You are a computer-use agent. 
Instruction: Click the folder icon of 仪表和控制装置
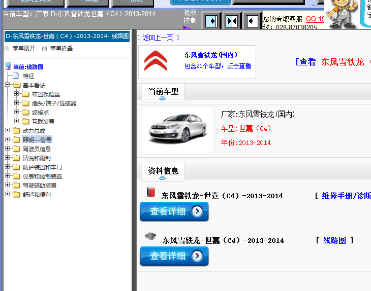[17, 176]
